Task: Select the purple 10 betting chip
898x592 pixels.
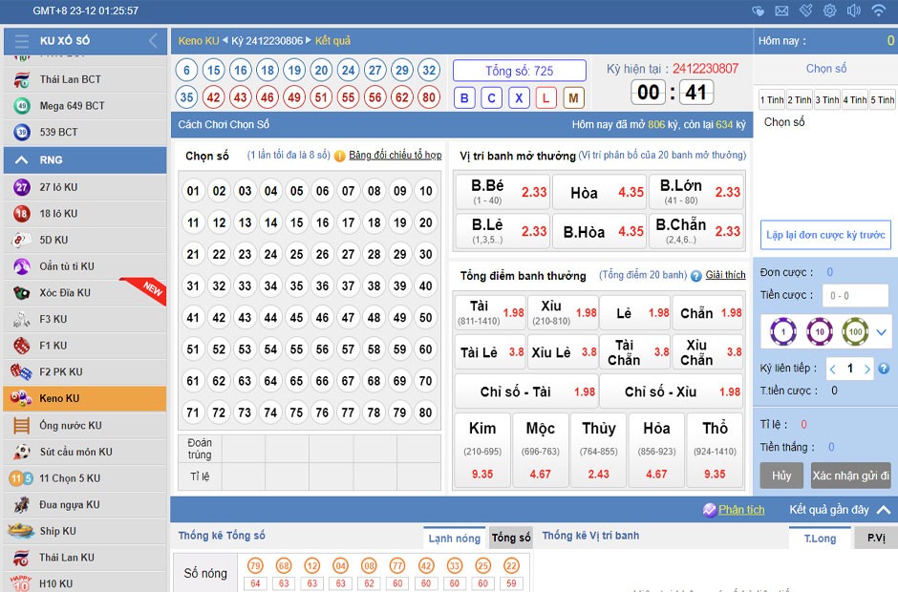Action: point(819,331)
